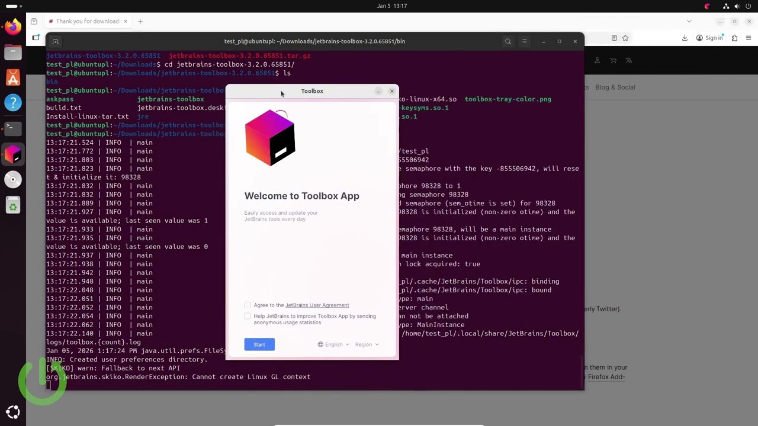The height and width of the screenshot is (426, 758).
Task: Switch to Terminal from the dock
Action: [12, 128]
